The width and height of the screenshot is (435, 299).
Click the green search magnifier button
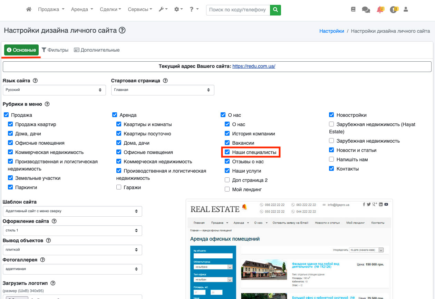(x=275, y=10)
